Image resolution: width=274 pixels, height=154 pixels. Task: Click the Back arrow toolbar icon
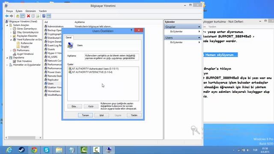[x=7, y=16]
